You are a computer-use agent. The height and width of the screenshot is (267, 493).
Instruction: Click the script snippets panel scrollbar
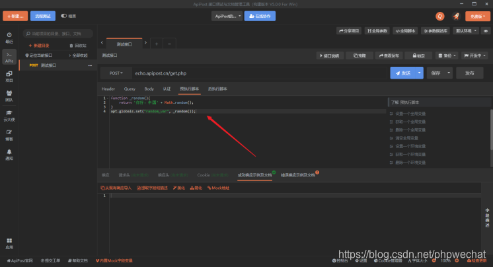point(491,130)
